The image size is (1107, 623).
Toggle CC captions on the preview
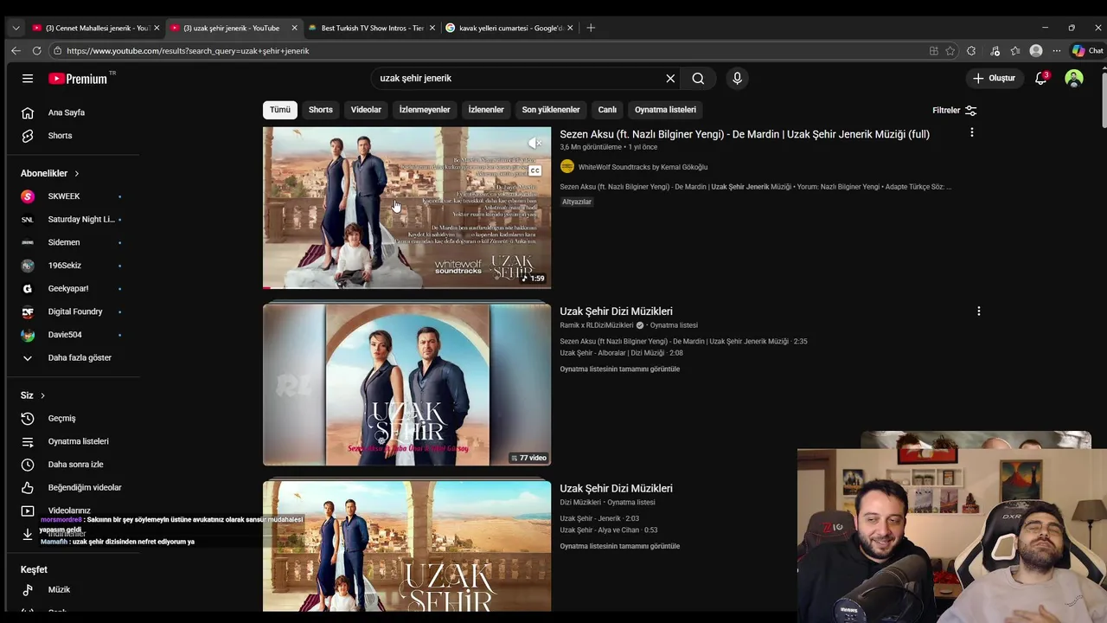(x=535, y=170)
